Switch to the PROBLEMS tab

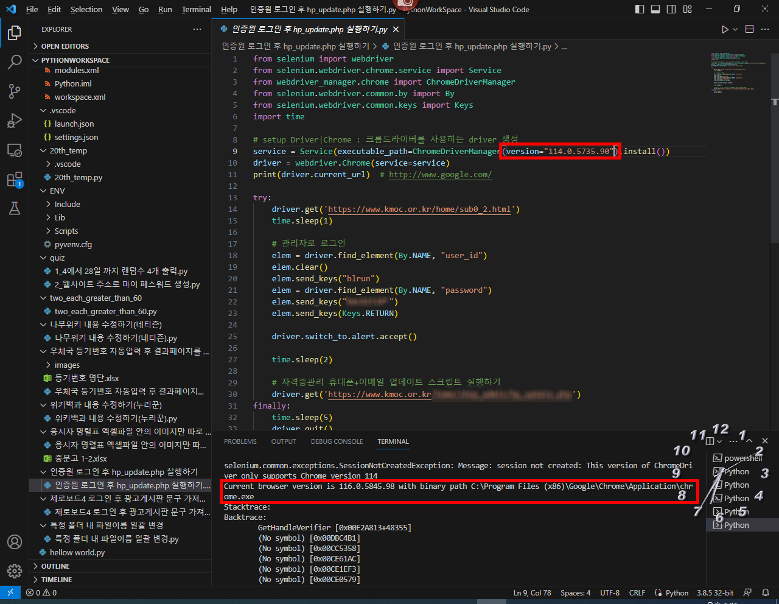[240, 441]
